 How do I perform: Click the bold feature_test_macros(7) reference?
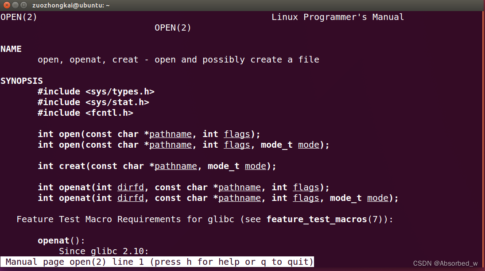click(325, 219)
